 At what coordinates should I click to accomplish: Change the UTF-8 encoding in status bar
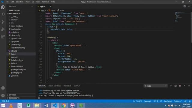[x=156, y=101]
